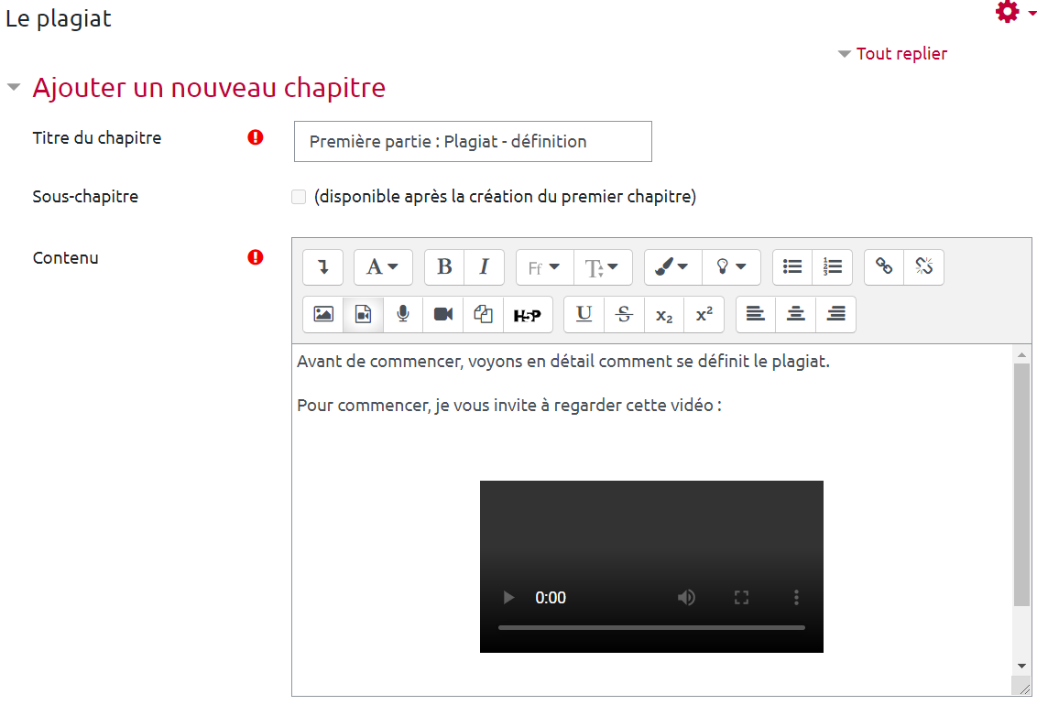Toggle the Sous-chapitre checkbox
Viewport: 1037px width, 705px height.
pyautogui.click(x=299, y=197)
